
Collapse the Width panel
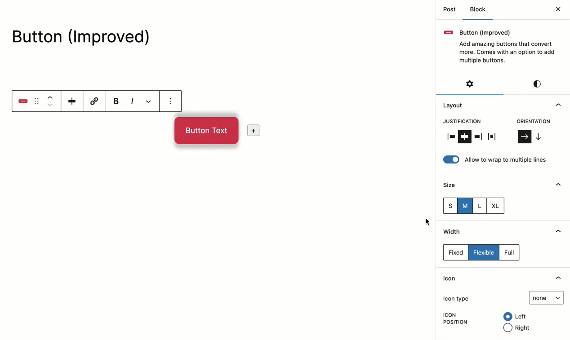pos(558,231)
